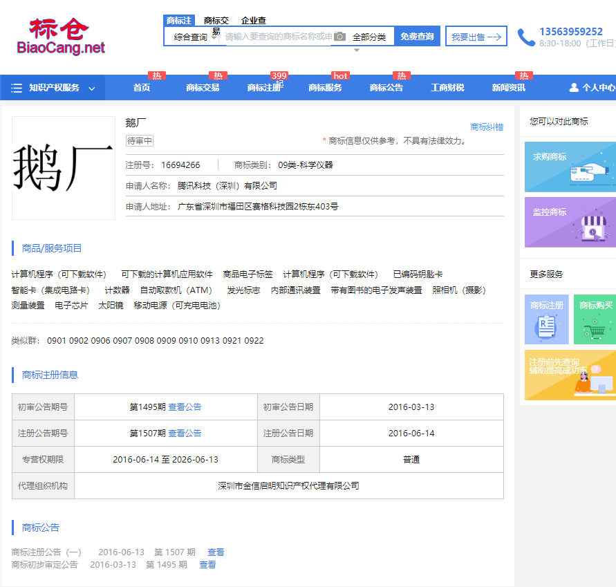Focus the trademark name search input
The height and width of the screenshot is (587, 616).
click(279, 37)
